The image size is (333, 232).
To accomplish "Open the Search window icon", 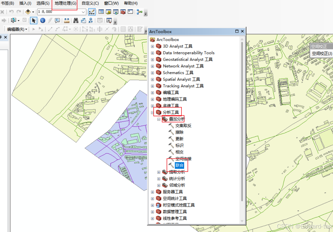I will pos(116,12).
